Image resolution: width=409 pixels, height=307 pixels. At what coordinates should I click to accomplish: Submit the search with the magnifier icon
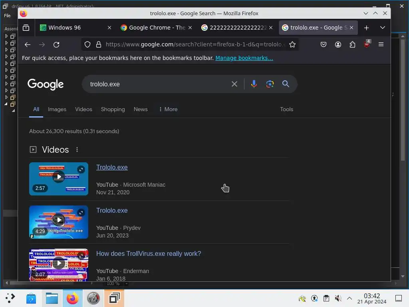click(286, 84)
